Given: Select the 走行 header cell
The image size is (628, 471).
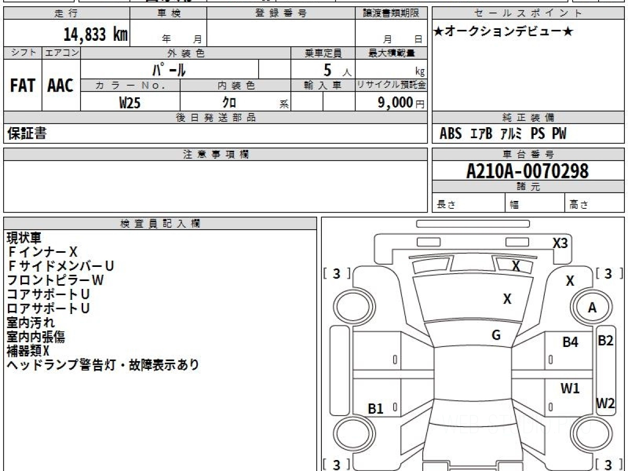Looking at the screenshot, I should point(66,14).
